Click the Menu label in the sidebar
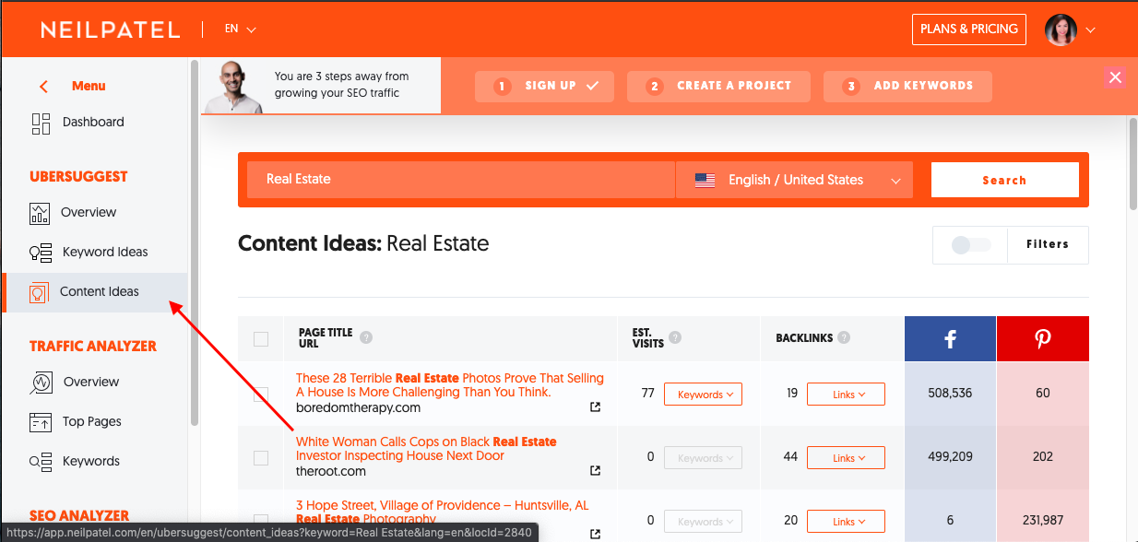This screenshot has height=542, width=1138. tap(89, 87)
